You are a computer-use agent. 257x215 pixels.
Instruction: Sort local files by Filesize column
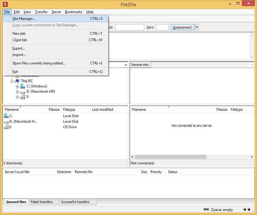tap(50, 110)
